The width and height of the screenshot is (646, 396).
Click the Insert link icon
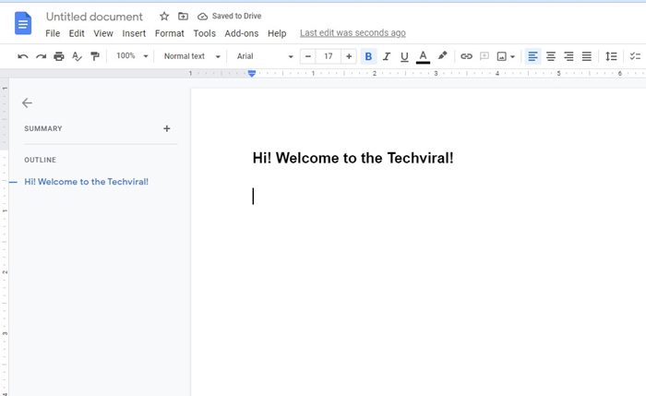tap(466, 56)
